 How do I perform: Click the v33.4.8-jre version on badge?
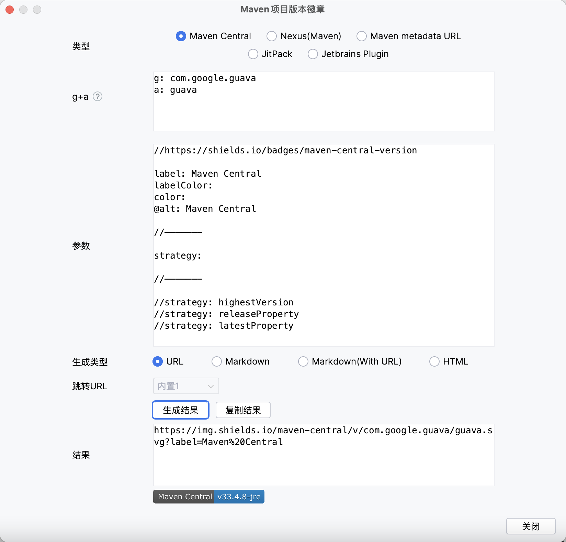pos(239,497)
